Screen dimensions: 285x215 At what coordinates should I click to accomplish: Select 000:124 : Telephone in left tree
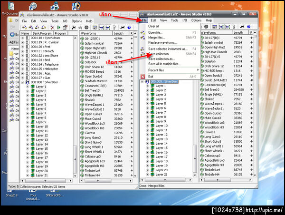tap(45, 64)
